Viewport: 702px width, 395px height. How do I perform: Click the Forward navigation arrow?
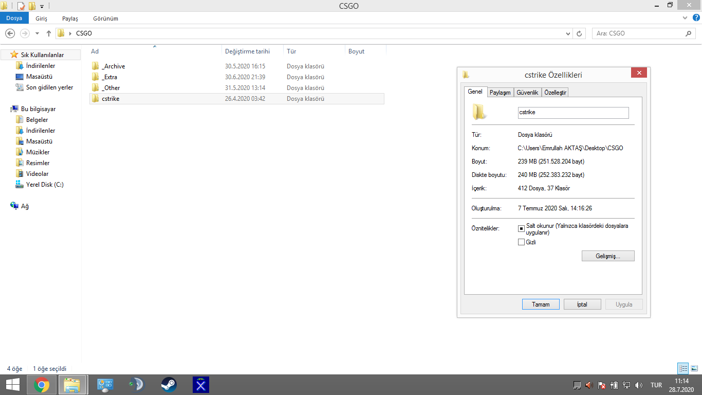(x=24, y=33)
